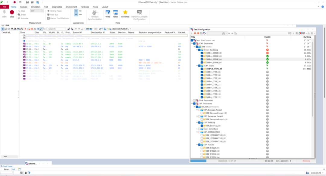Screen dimensions: 326x176
Task: Select hex display in Appearance group
Action: point(81,11)
